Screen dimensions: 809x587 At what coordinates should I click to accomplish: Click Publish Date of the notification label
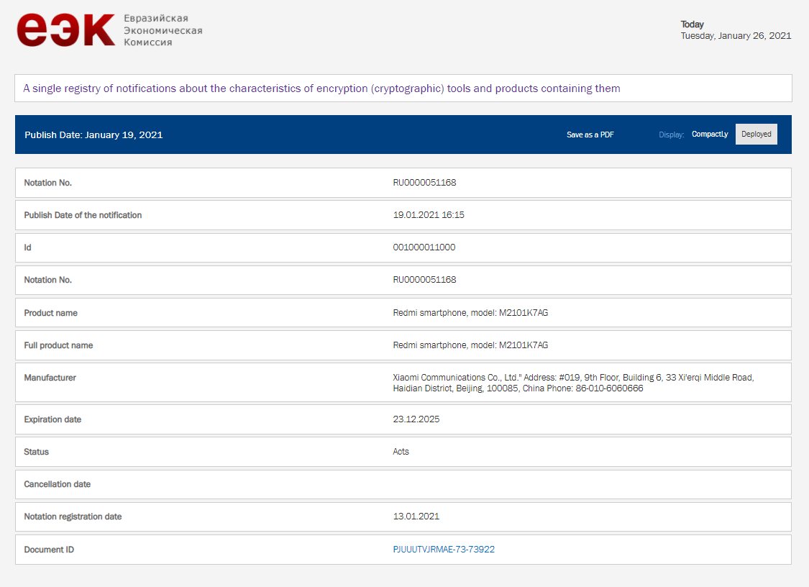tap(83, 215)
